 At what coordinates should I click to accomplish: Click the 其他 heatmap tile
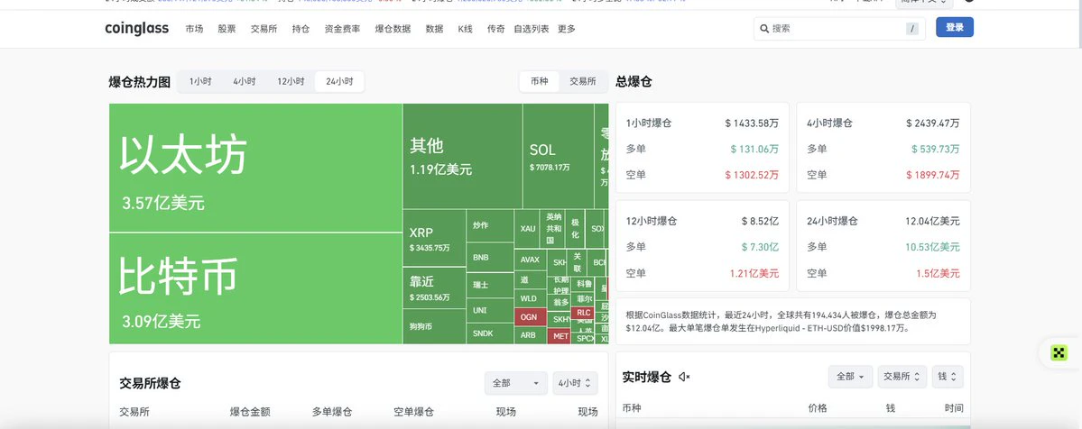(462, 156)
